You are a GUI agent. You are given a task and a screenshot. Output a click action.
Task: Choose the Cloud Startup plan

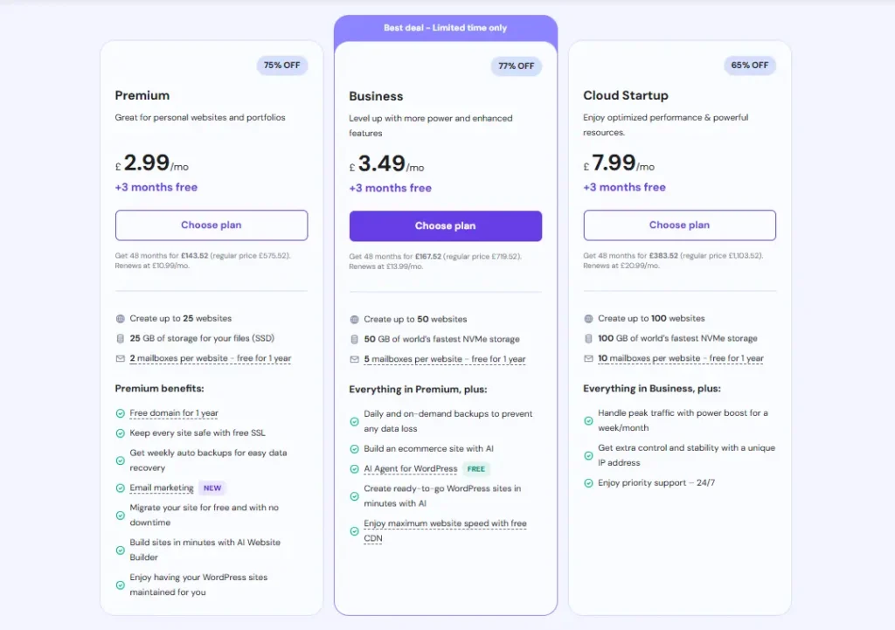(x=679, y=225)
